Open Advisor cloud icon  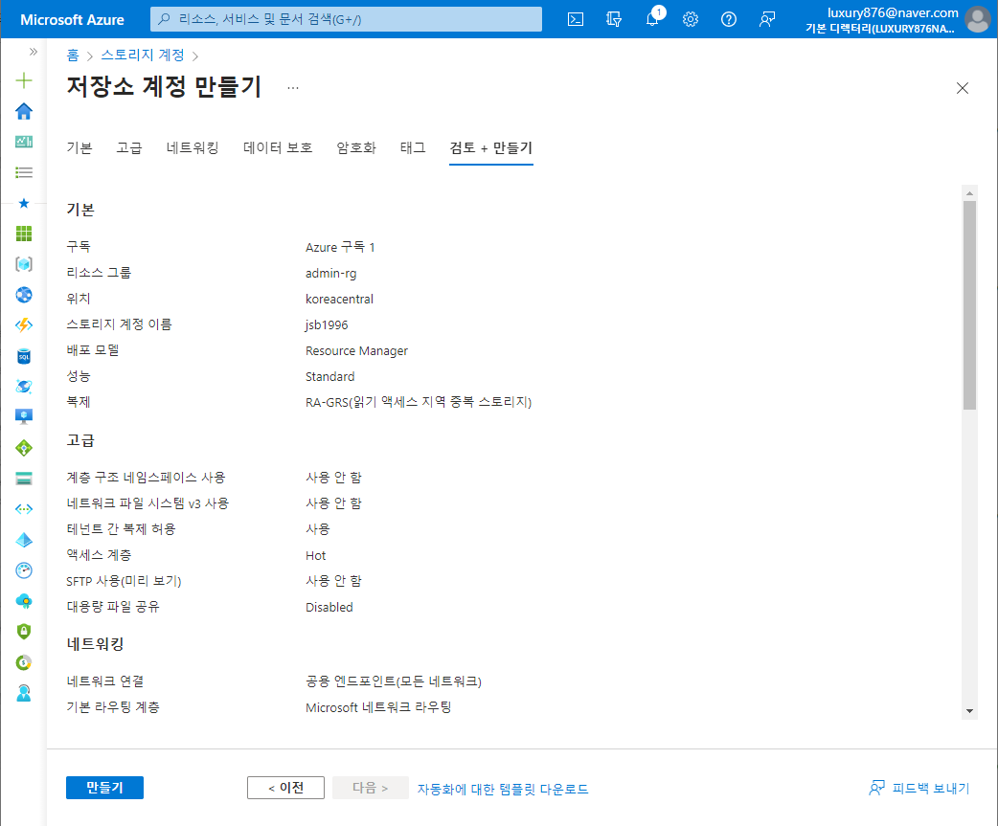[24, 601]
